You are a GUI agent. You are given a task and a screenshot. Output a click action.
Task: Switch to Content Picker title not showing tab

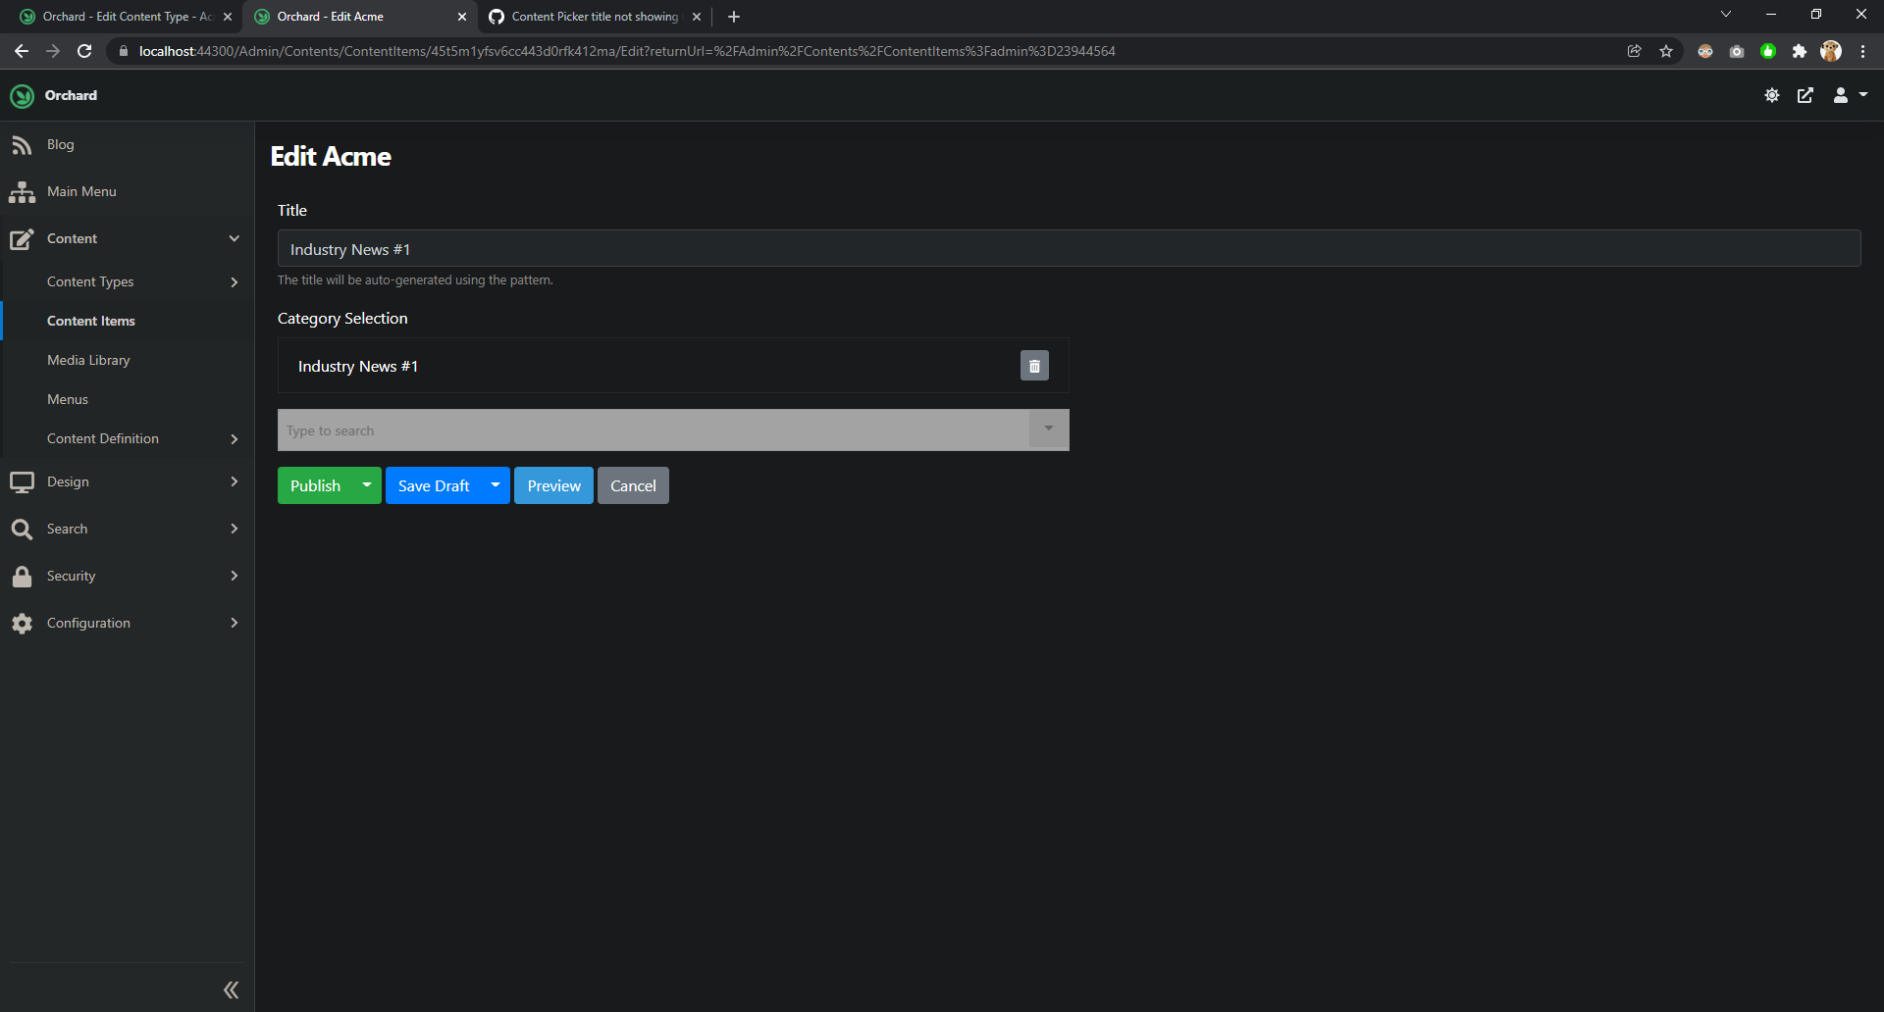pos(595,17)
